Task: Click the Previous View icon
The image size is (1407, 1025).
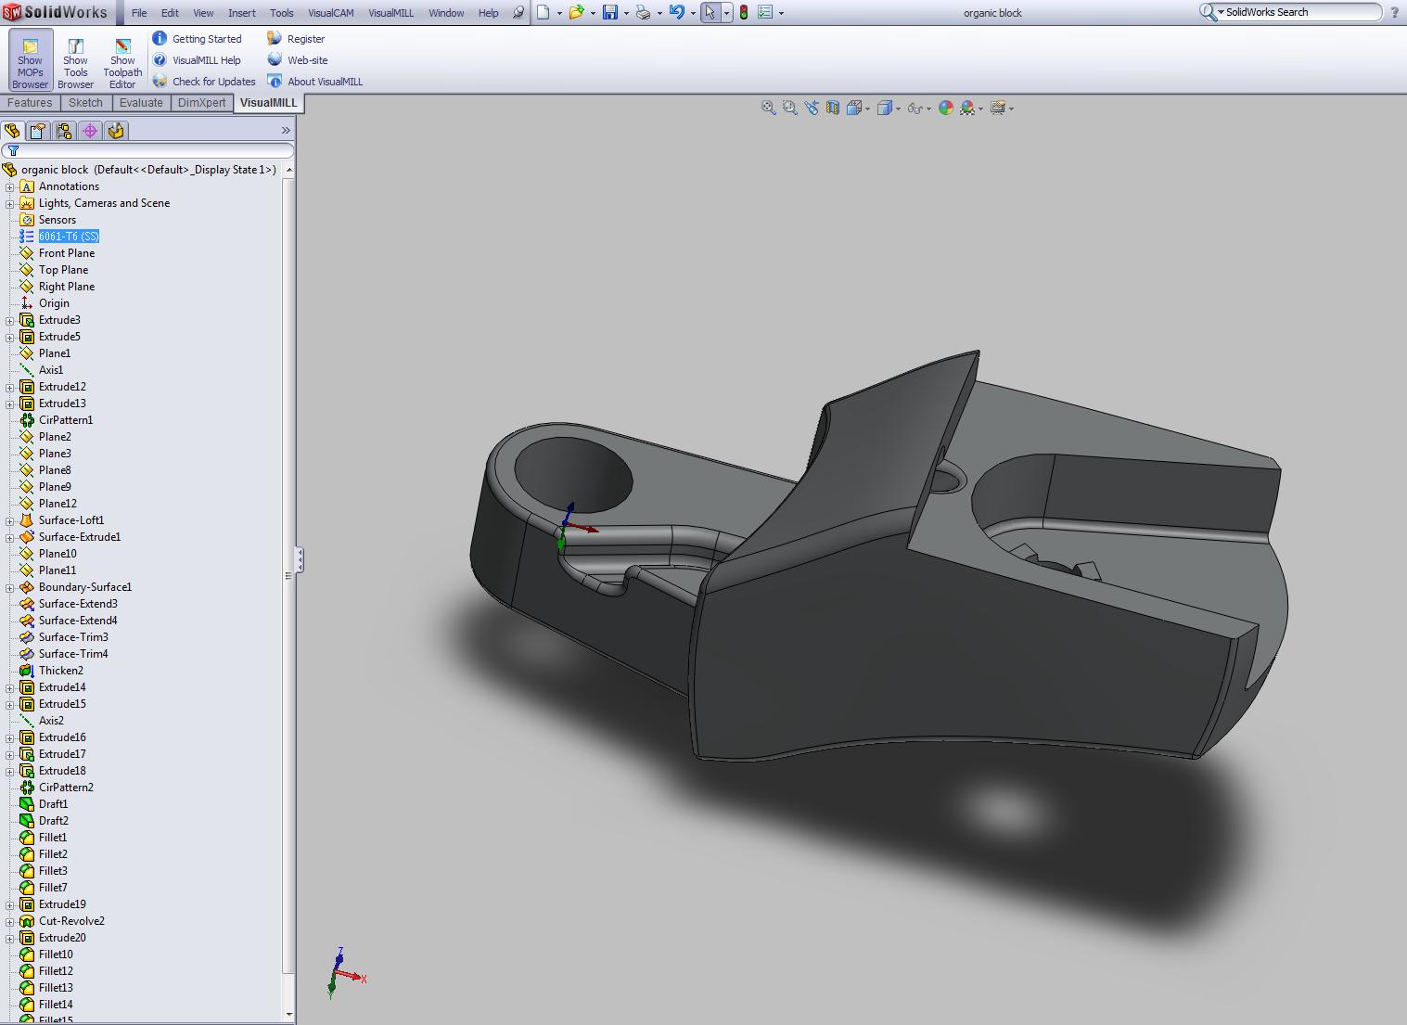Action: click(812, 109)
